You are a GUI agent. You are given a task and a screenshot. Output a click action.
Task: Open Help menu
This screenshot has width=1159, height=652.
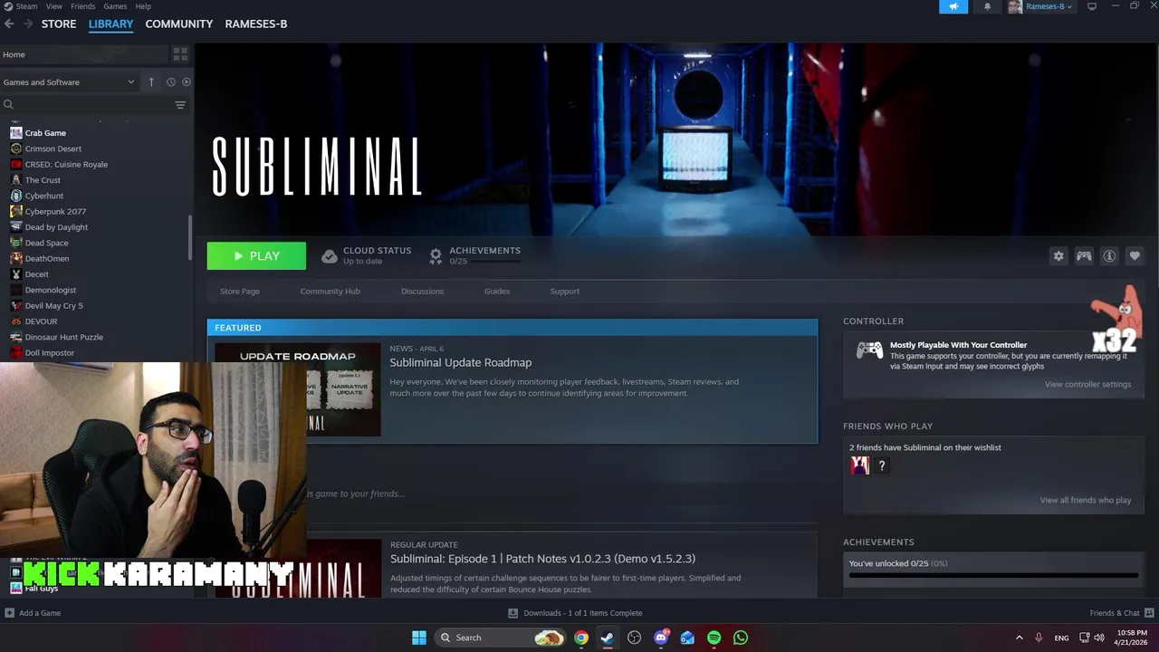[x=143, y=6]
